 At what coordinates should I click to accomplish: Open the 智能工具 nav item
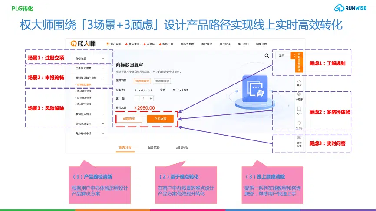[x=166, y=44]
